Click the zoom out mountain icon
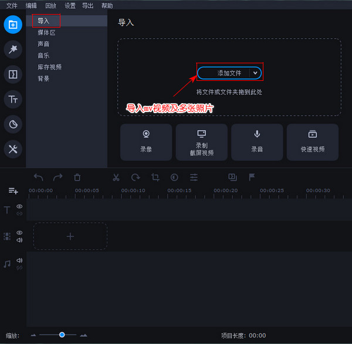Image resolution: width=352 pixels, height=344 pixels. (x=33, y=335)
